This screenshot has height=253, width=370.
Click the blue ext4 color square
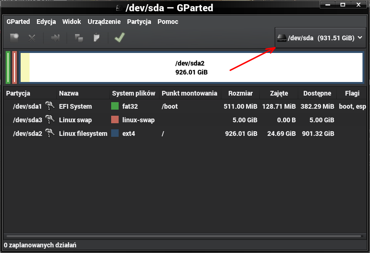tap(115, 133)
